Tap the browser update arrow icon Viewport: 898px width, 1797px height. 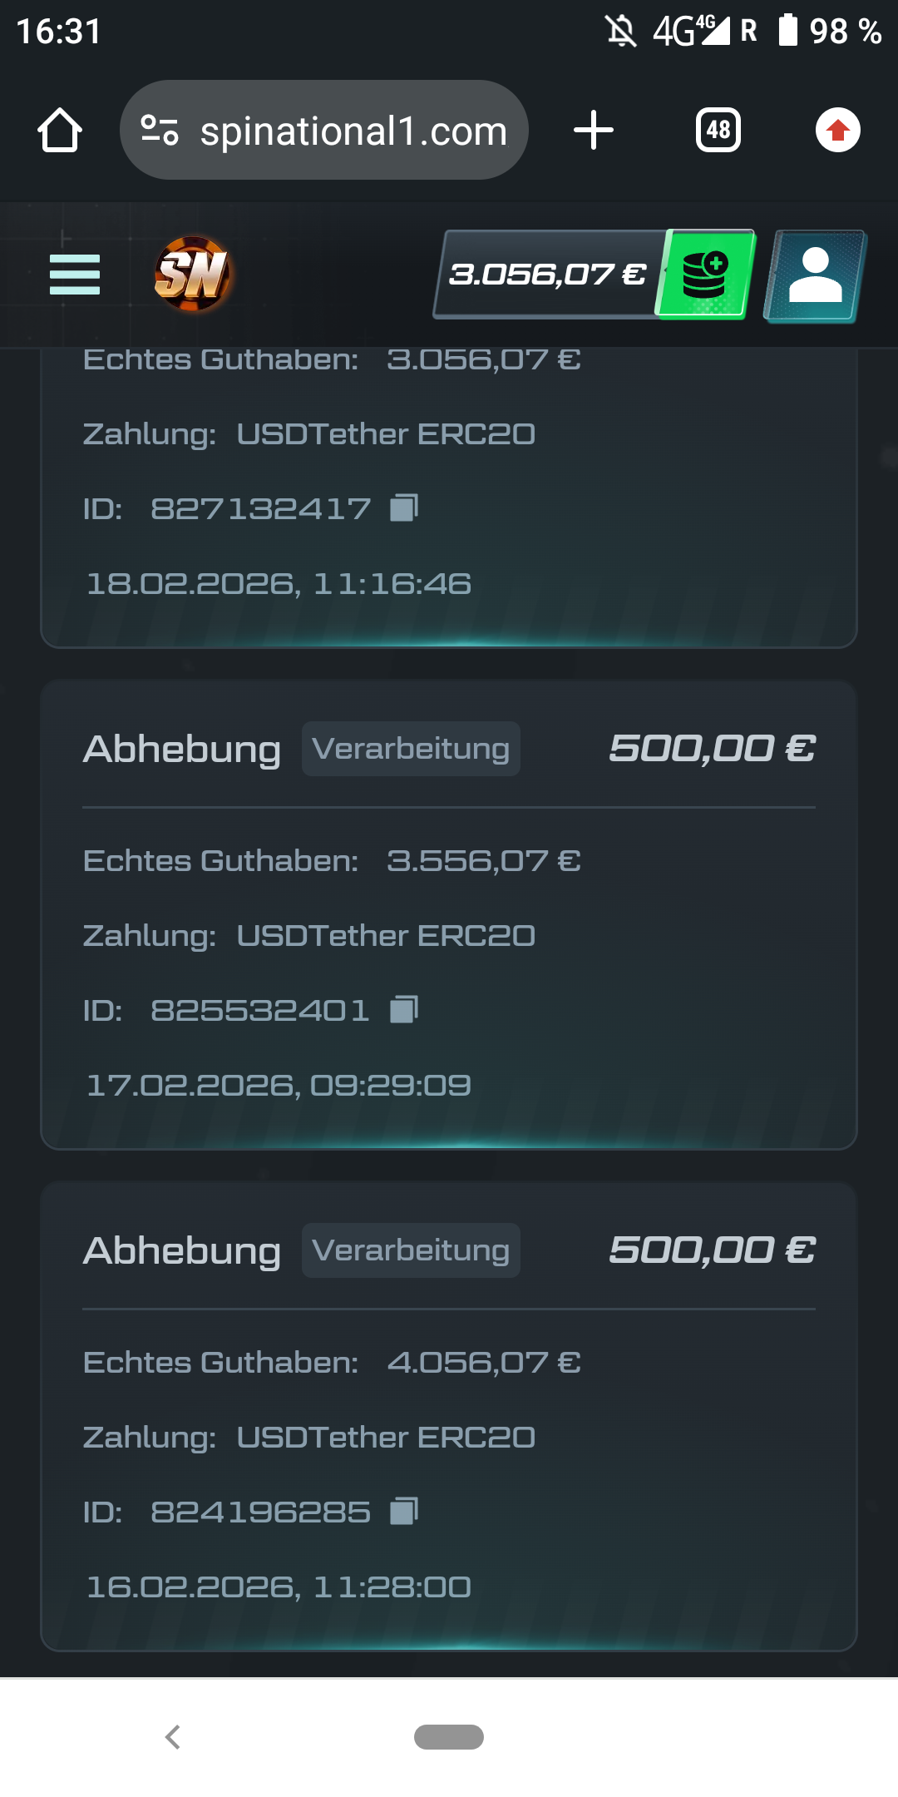point(837,131)
